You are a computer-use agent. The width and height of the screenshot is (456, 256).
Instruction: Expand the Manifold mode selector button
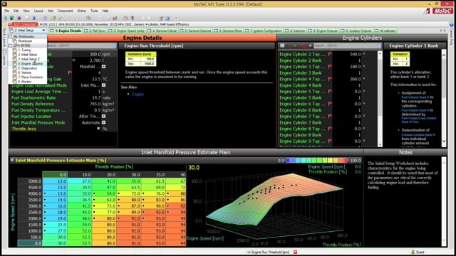(103, 66)
